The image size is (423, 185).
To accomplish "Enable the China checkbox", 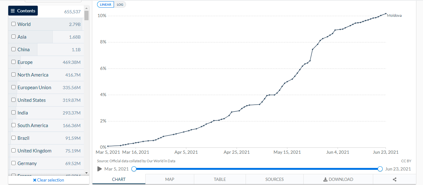I will coord(13,49).
